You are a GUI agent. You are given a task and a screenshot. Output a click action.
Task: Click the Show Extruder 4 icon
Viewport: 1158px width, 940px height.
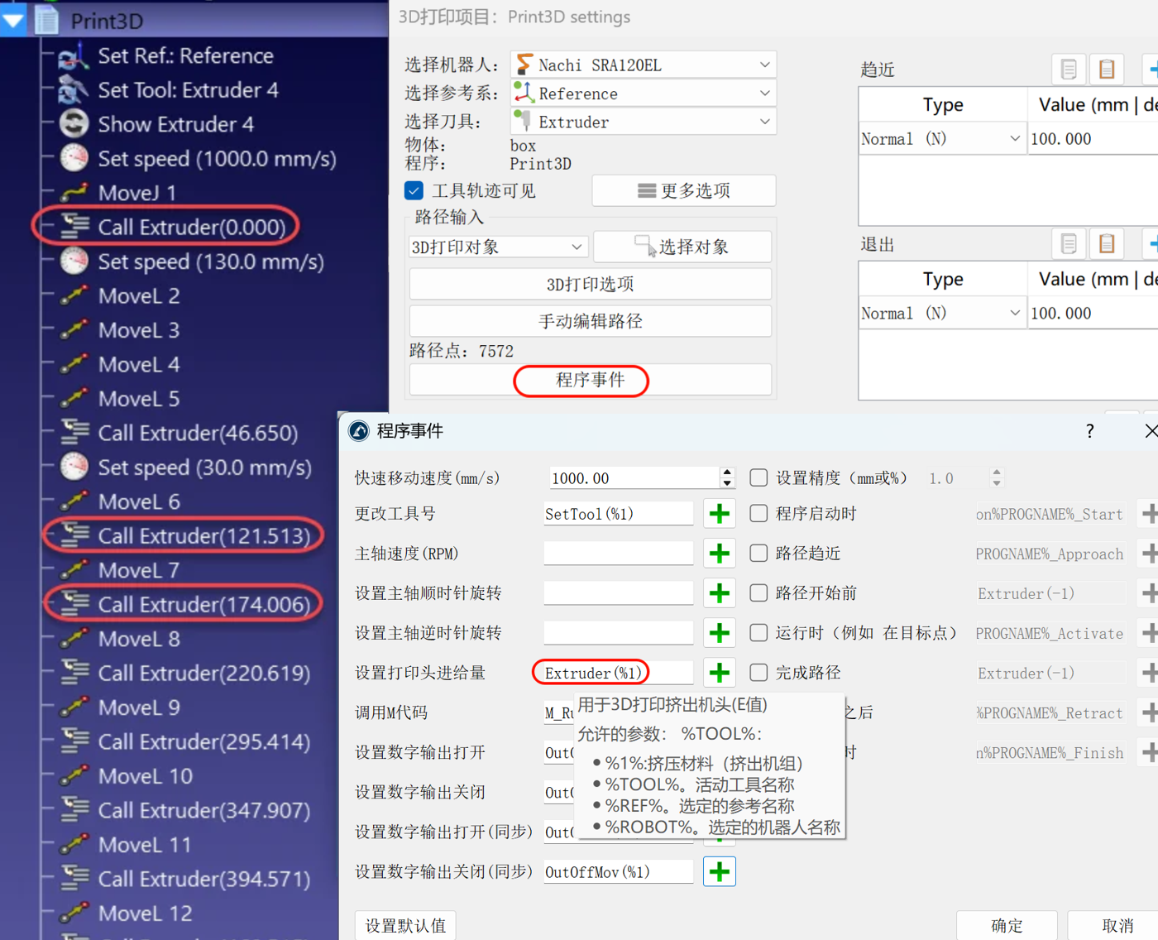[74, 124]
